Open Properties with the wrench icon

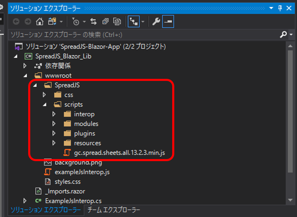click(156, 22)
